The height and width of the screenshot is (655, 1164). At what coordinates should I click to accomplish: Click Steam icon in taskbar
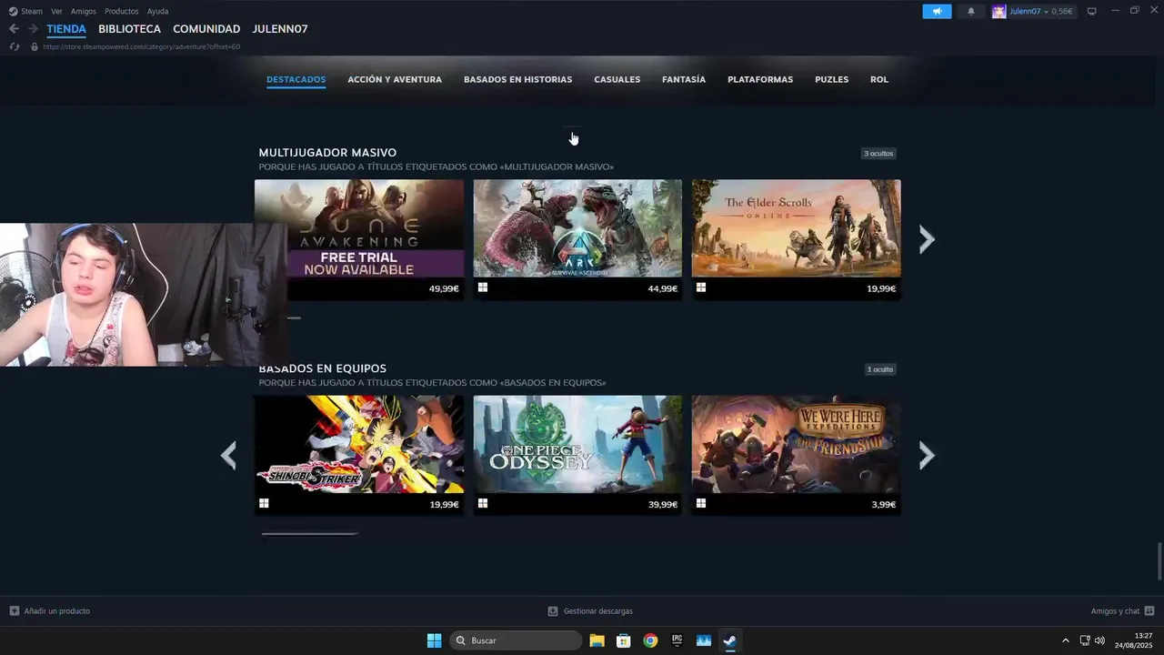point(729,640)
